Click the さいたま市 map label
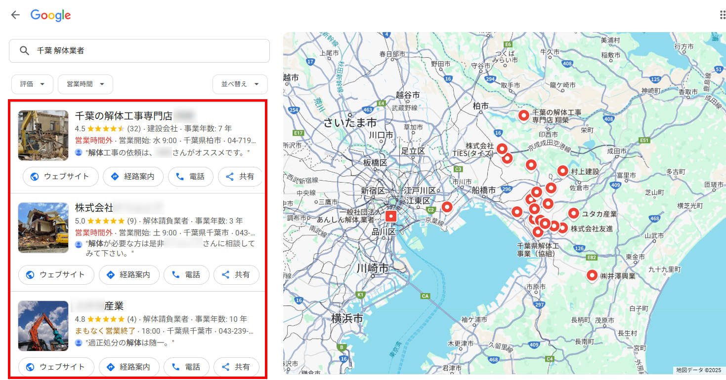 (350, 122)
